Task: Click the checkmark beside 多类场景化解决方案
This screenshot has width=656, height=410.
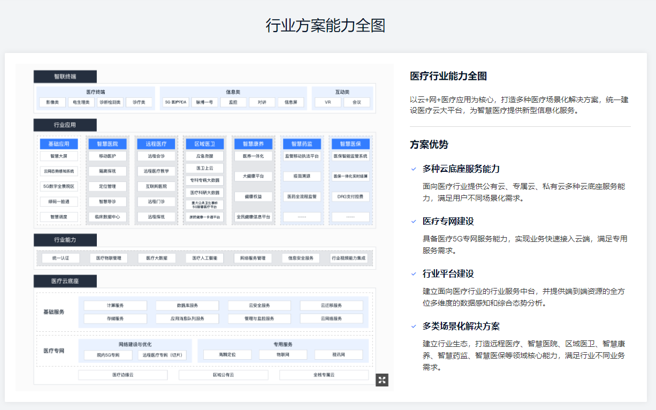Action: coord(414,327)
